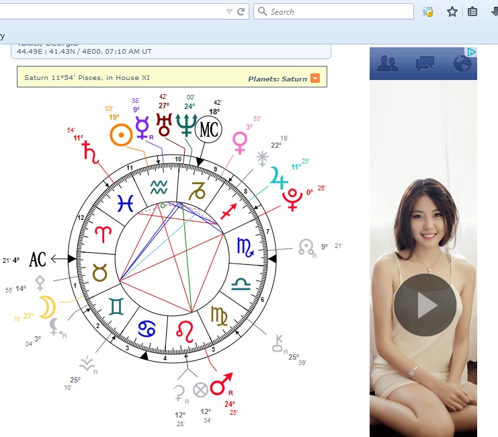The image size is (498, 437).
Task: Click the blue Scorpio sign
Action: click(245, 247)
